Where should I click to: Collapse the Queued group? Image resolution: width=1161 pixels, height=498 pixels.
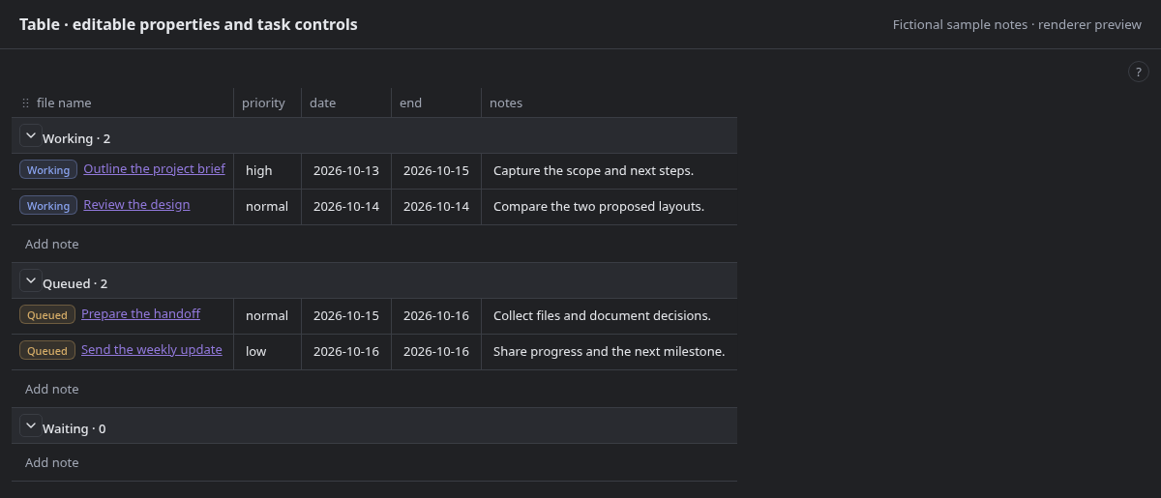point(30,281)
